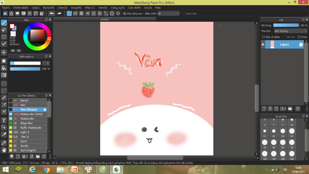The image size is (309, 174).
Task: Switch to Untitled canvas tab
Action: (x=104, y=20)
